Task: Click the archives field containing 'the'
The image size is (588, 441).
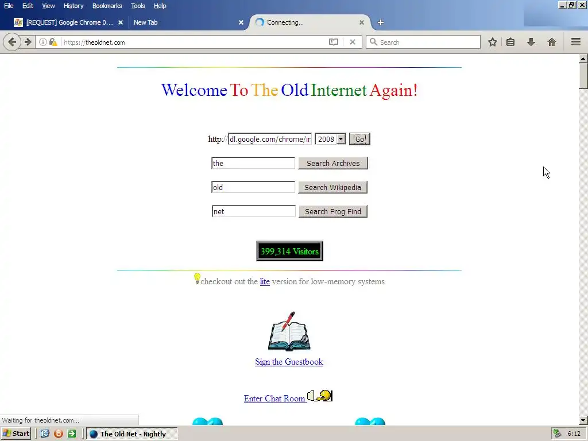Action: pos(253,163)
